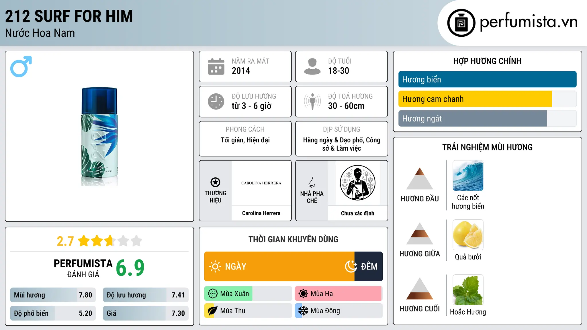587x330 pixels.
Task: Click the Ngày daytime usage bar
Action: point(279,266)
